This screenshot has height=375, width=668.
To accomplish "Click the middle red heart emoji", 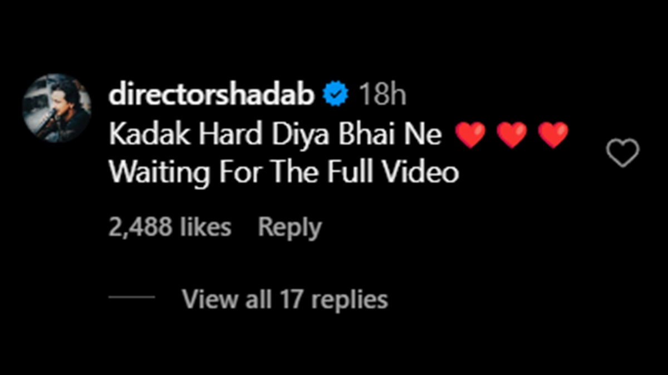I will pos(512,136).
